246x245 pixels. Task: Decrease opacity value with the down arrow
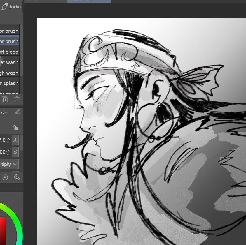(x=8, y=154)
